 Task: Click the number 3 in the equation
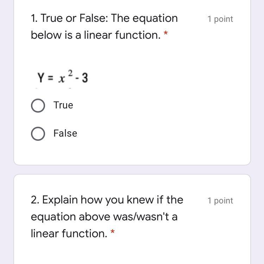click(85, 78)
